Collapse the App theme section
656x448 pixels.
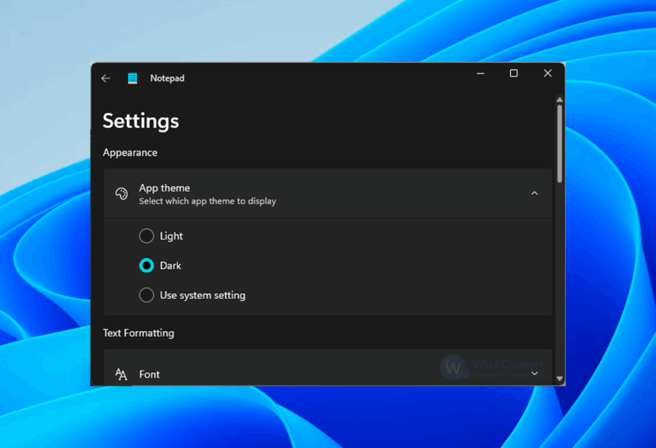point(534,193)
